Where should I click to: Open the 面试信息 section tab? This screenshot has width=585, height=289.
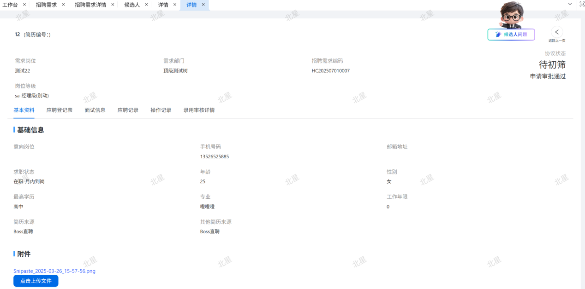95,110
